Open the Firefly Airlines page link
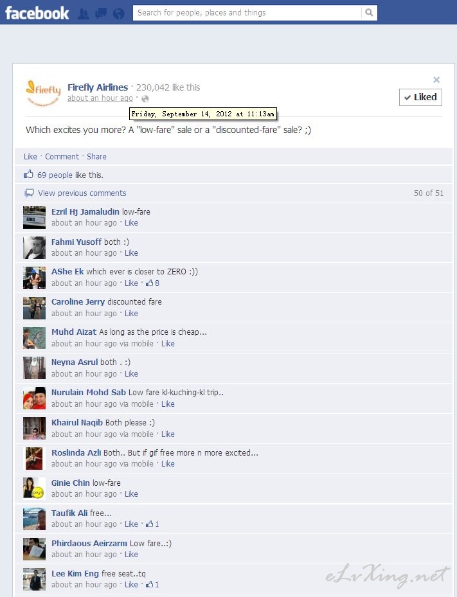This screenshot has height=597, width=457. (98, 87)
